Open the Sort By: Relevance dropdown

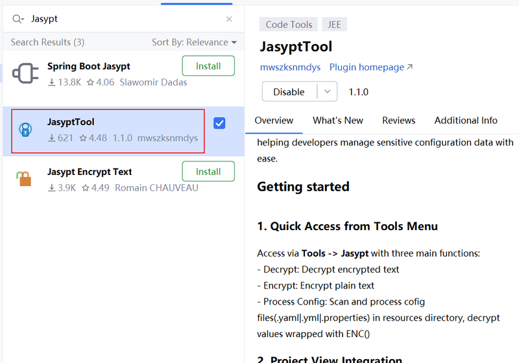[194, 42]
